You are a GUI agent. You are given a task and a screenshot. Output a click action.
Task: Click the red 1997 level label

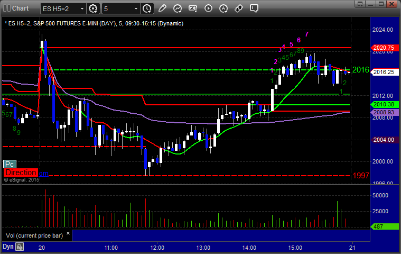361,176
